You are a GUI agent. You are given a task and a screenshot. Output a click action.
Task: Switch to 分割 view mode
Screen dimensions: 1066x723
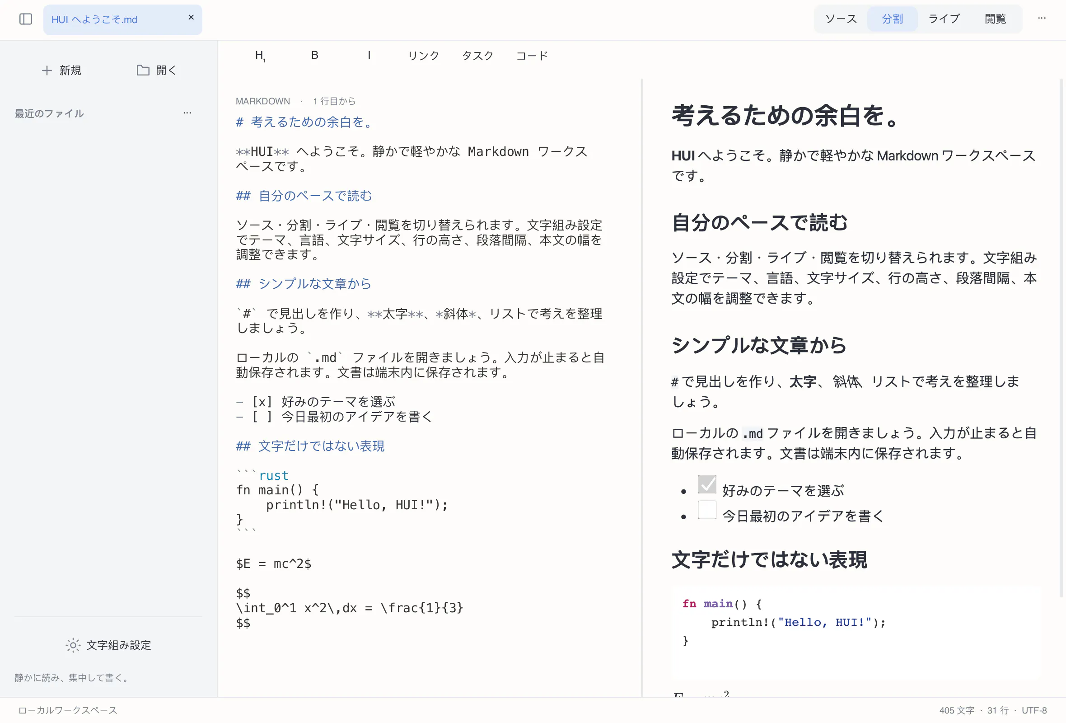click(x=892, y=19)
